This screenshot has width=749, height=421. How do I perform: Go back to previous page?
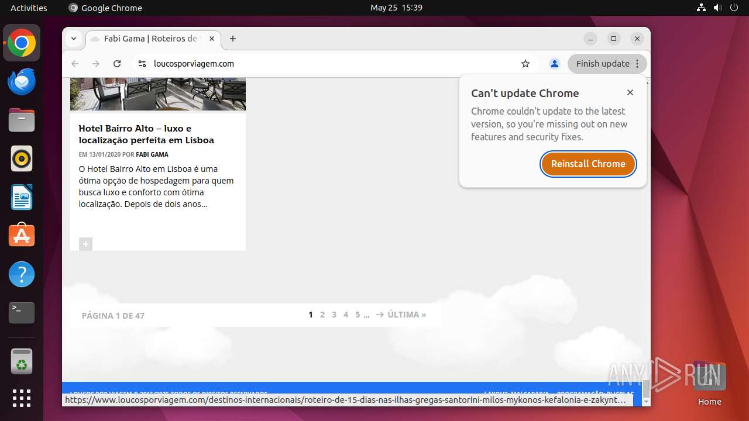75,64
